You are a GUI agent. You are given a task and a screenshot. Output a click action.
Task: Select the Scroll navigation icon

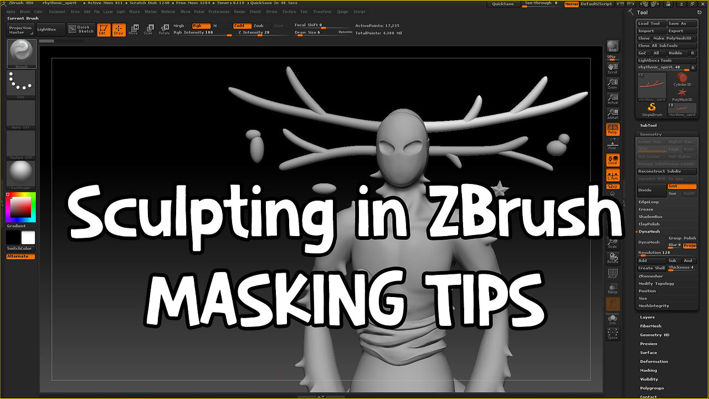(613, 68)
